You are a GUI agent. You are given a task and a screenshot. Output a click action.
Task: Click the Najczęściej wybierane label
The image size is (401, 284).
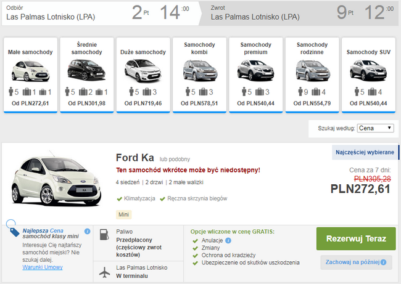coord(365,152)
